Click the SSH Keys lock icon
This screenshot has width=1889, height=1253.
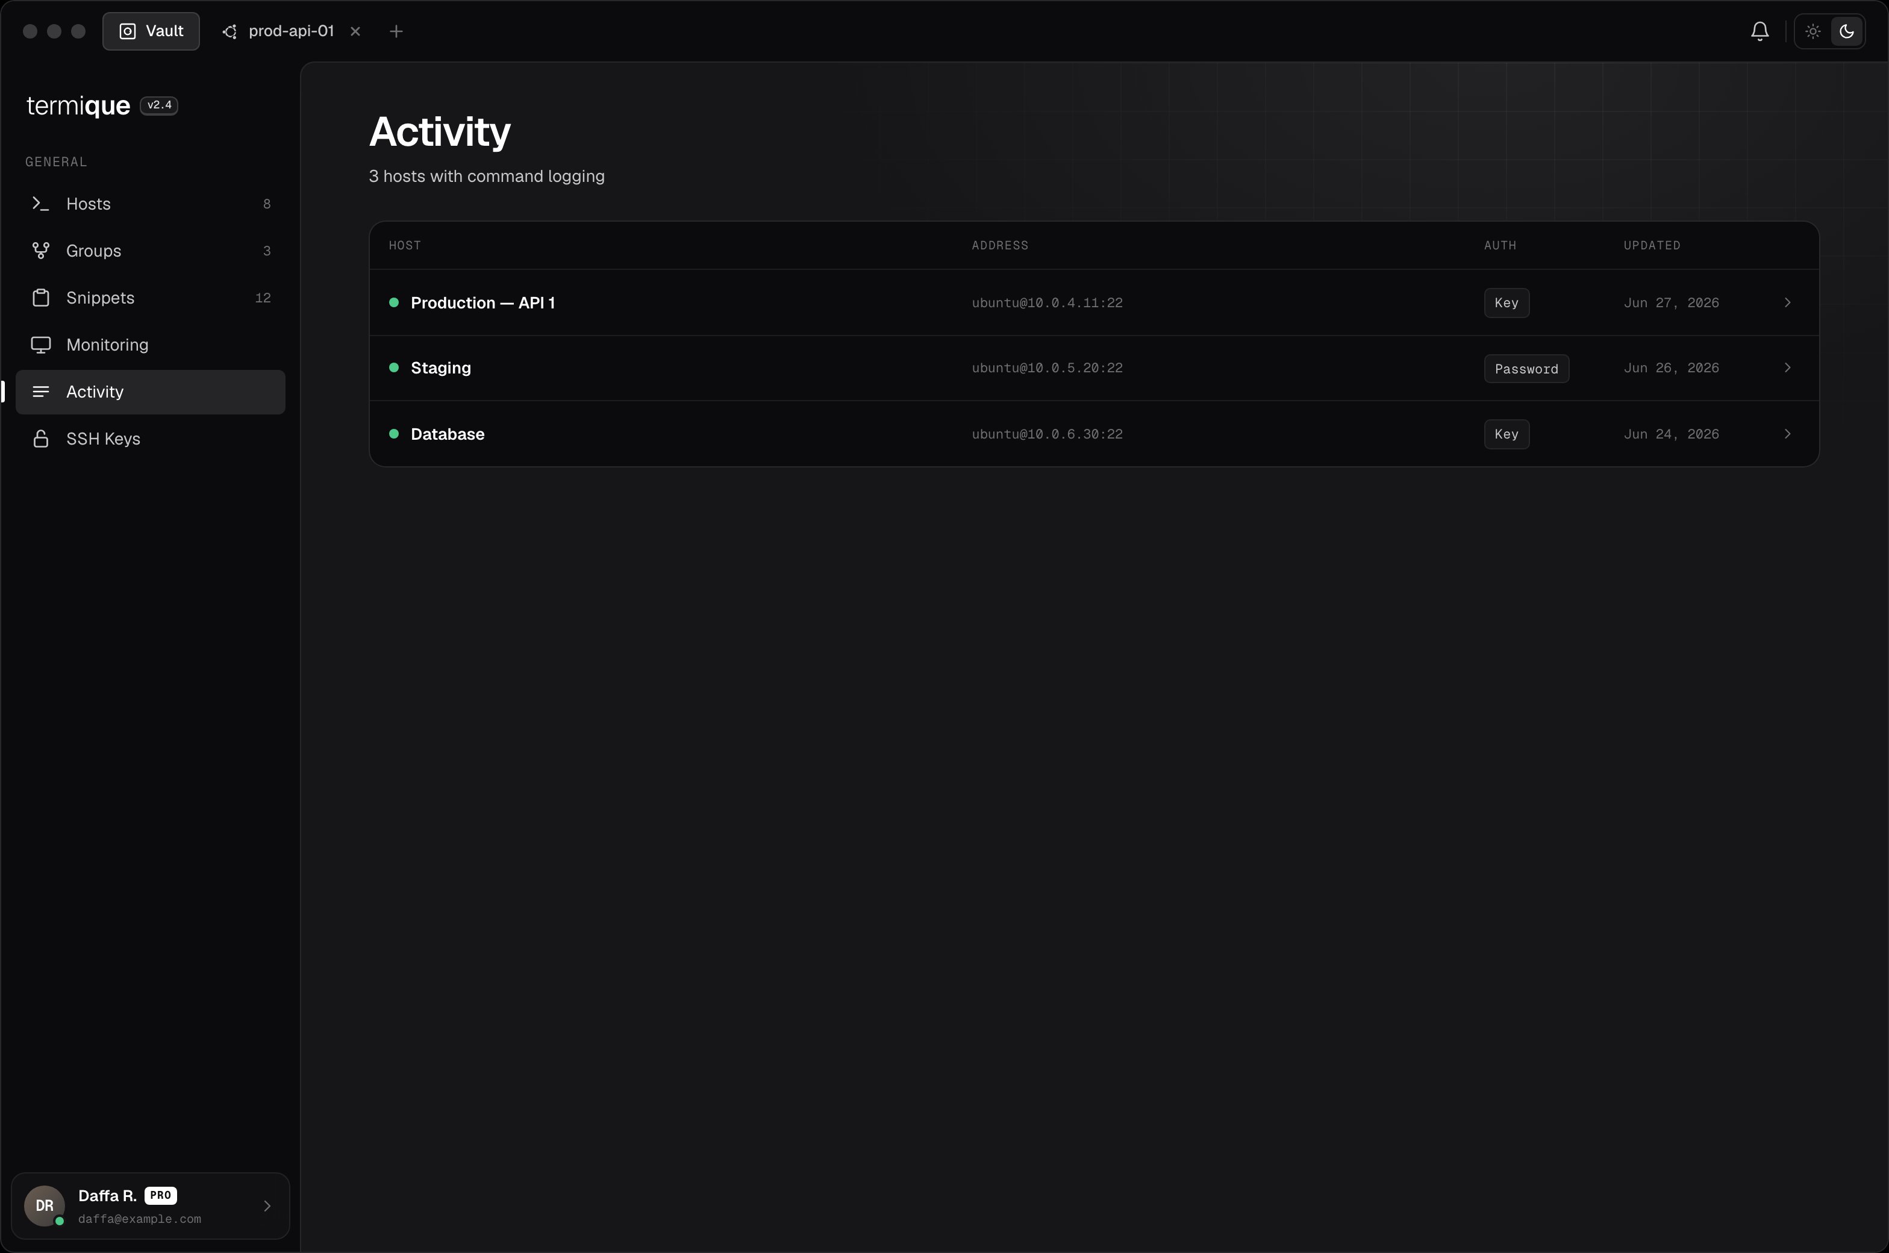(x=41, y=440)
